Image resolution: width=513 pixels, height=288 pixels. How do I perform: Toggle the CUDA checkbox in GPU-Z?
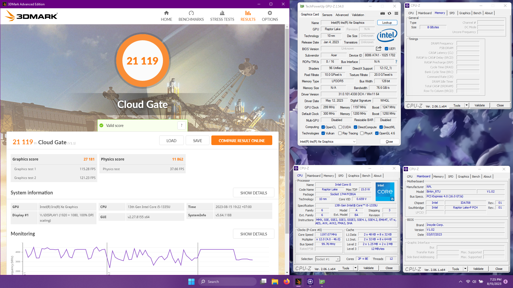tap(340, 127)
